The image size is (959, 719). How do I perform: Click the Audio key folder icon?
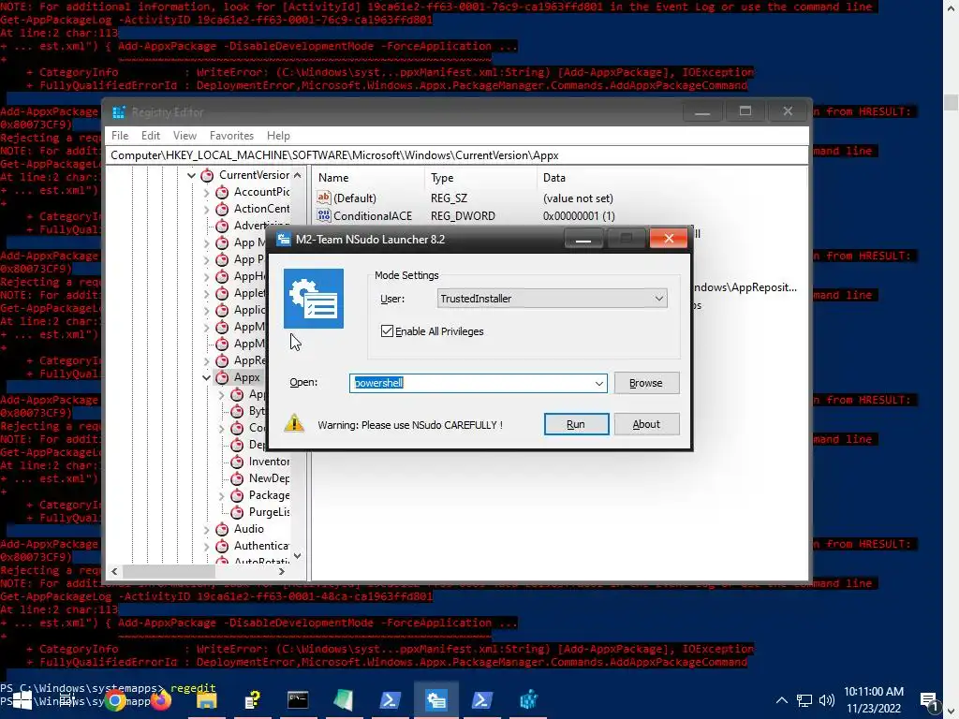point(222,529)
